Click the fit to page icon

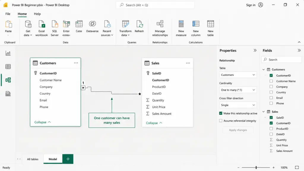297,167
